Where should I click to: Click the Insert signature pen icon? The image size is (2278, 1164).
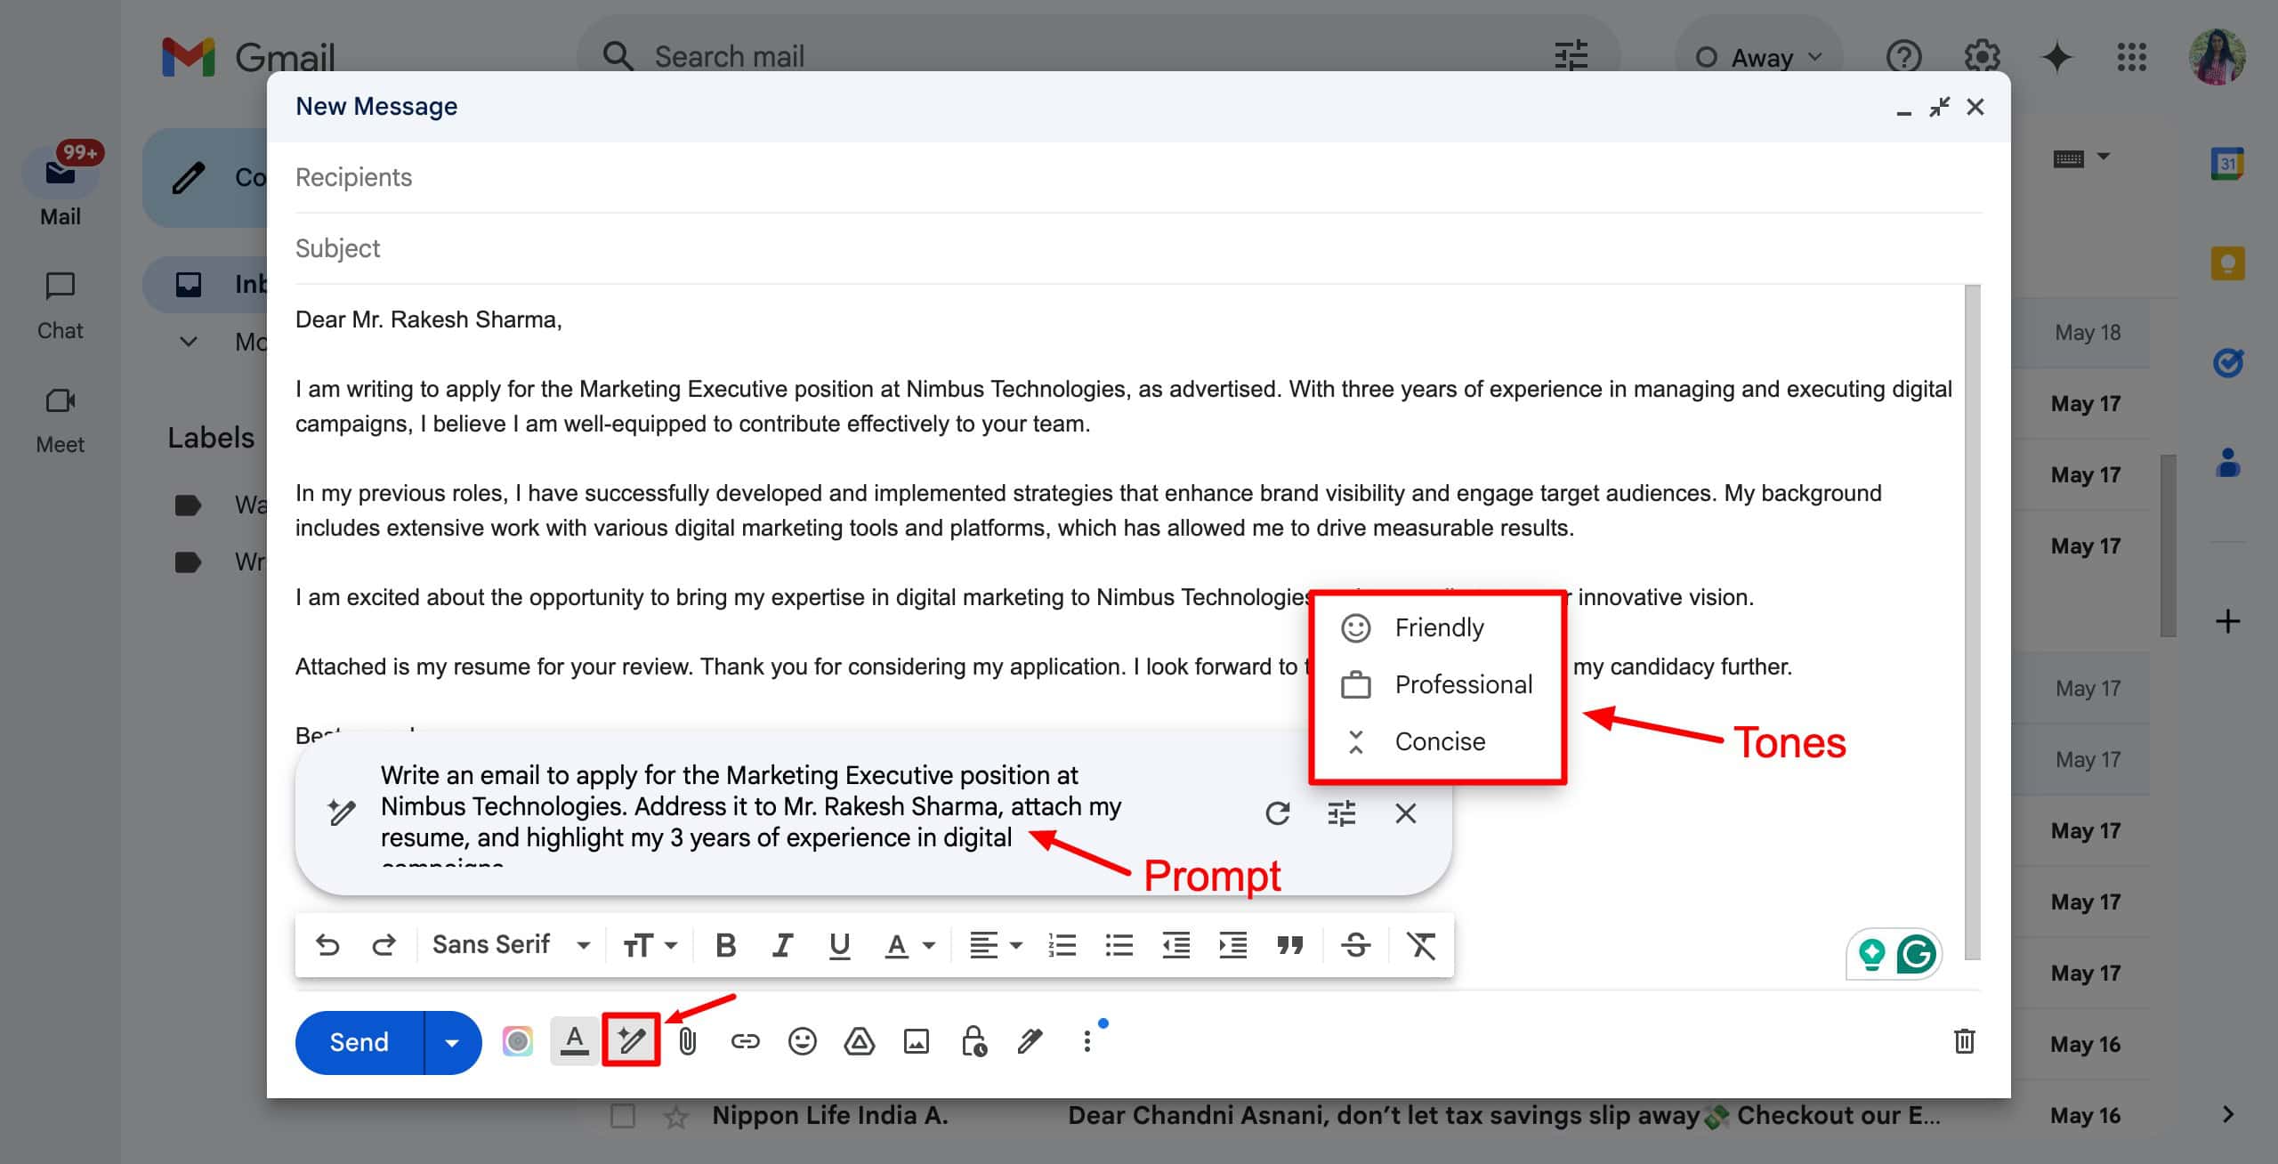(1030, 1041)
